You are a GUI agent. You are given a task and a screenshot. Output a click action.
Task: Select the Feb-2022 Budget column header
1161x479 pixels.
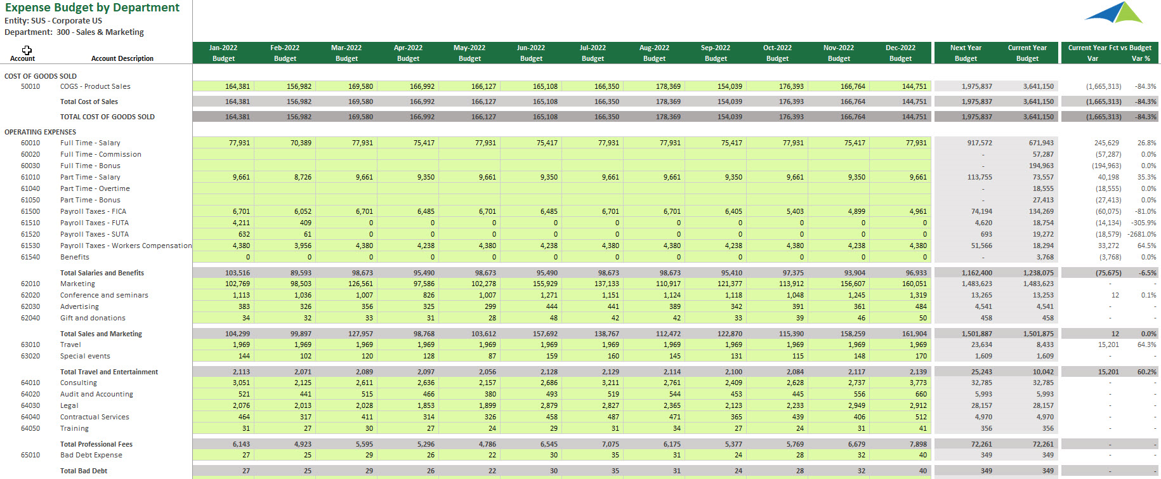tap(285, 53)
